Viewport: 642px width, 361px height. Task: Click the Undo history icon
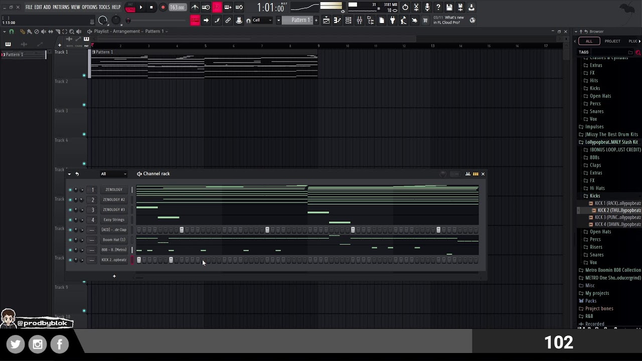coord(405,7)
